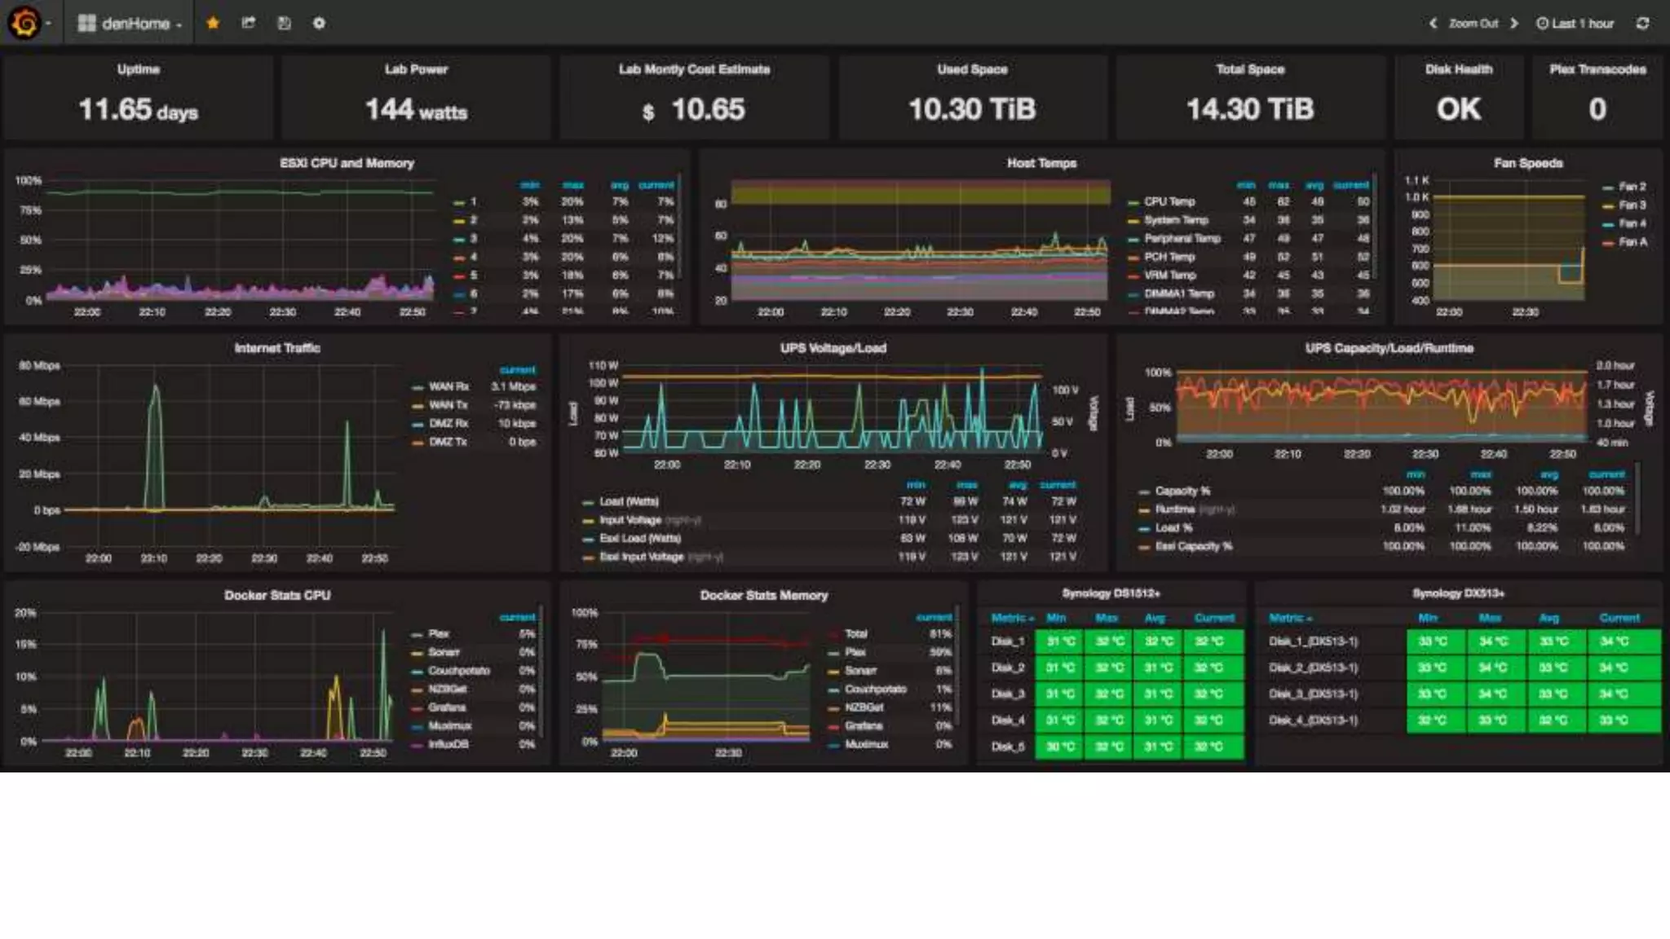Sort Synology DS1512+ table by Metric column
Image resolution: width=1670 pixels, height=939 pixels.
pyautogui.click(x=1011, y=618)
